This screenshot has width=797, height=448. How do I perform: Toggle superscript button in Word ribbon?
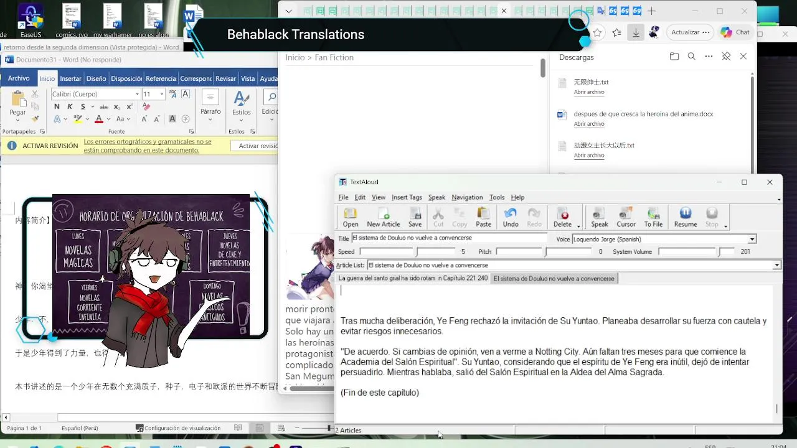point(129,106)
